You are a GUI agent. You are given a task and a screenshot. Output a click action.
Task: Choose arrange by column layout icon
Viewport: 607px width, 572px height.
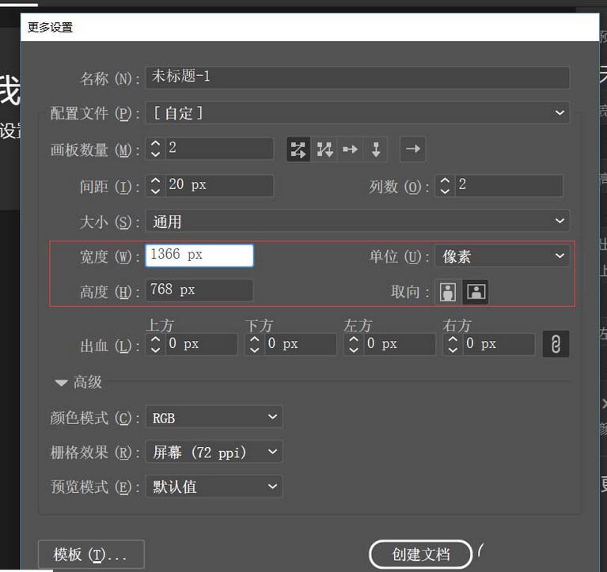[375, 150]
